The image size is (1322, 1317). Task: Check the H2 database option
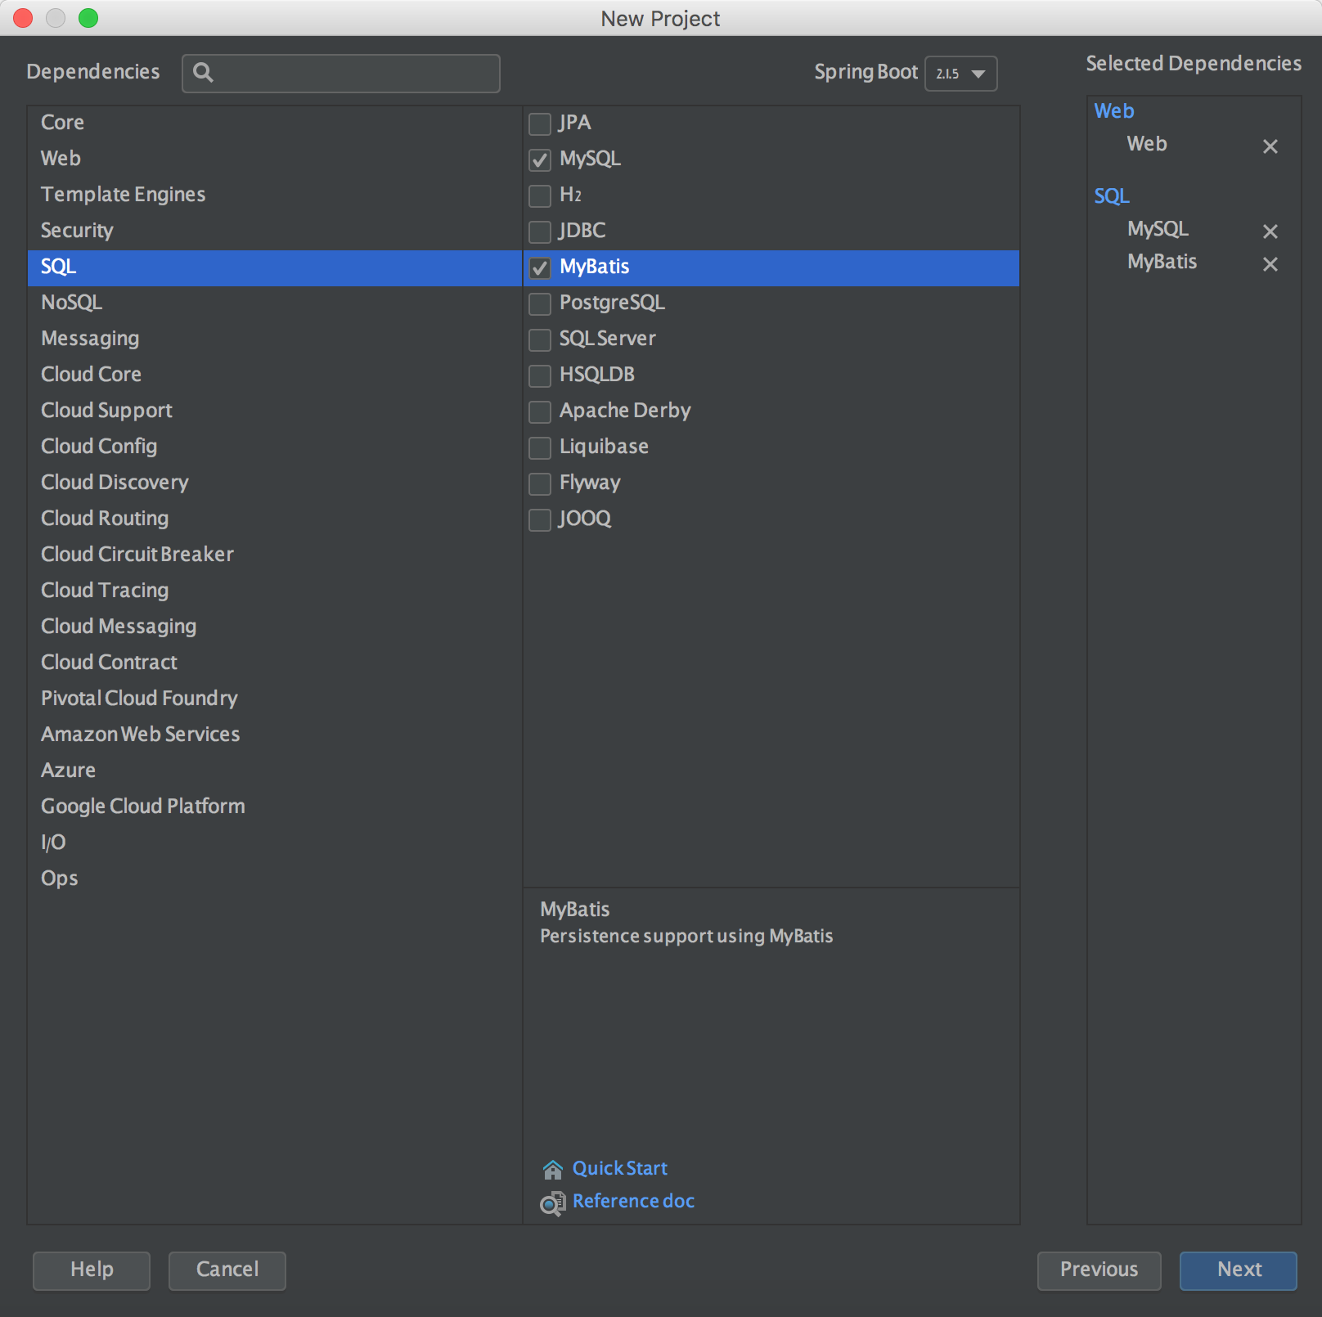(539, 196)
